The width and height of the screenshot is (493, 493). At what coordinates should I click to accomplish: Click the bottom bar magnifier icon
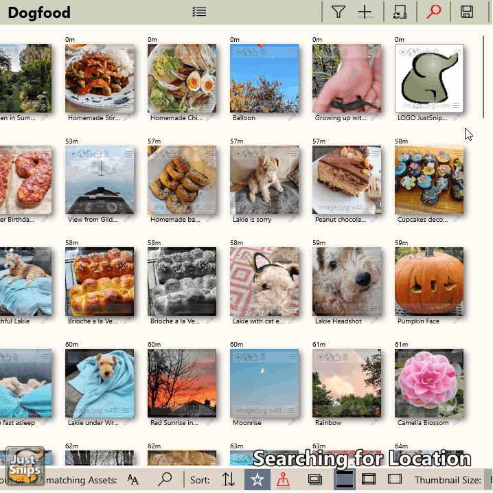pos(165,479)
